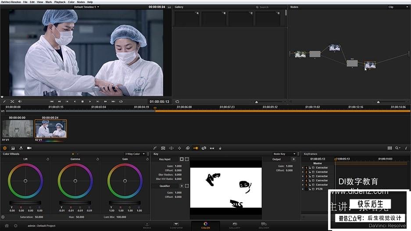Open the Color Wheels palette icon
The height and width of the screenshot is (231, 411).
coord(5,148)
